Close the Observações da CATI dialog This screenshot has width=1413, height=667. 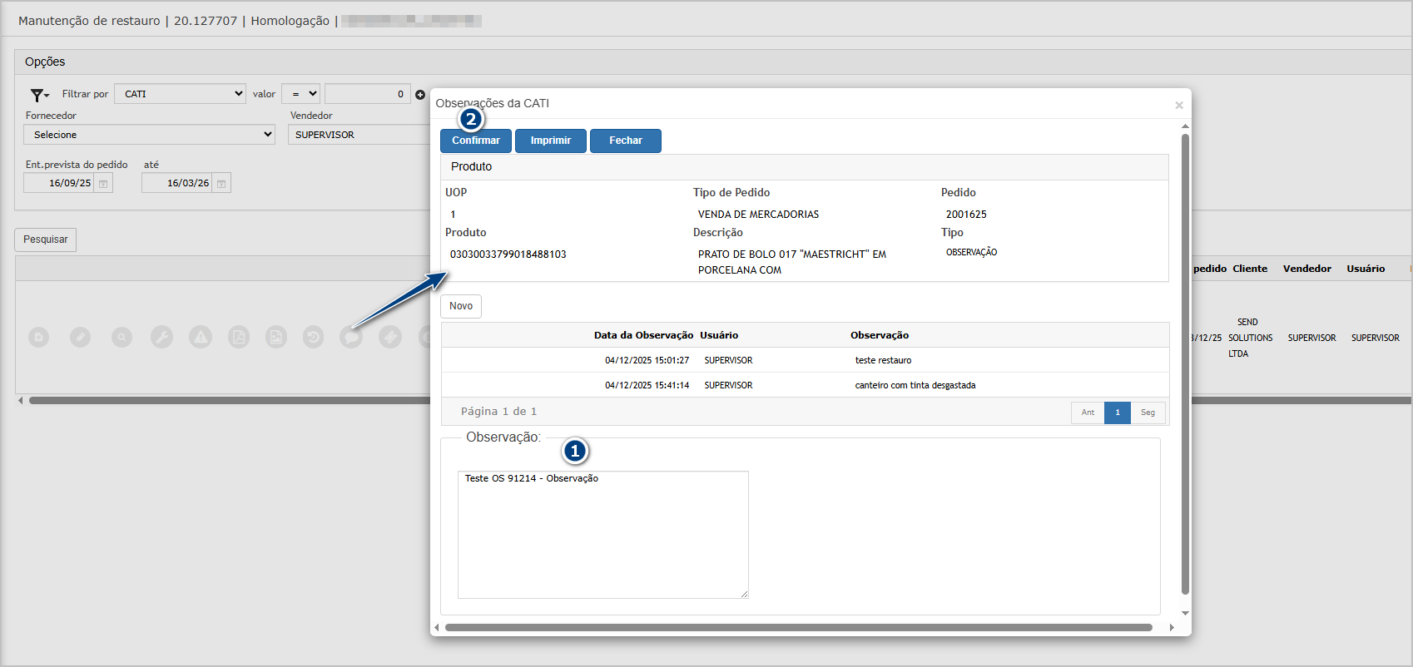[x=1178, y=105]
